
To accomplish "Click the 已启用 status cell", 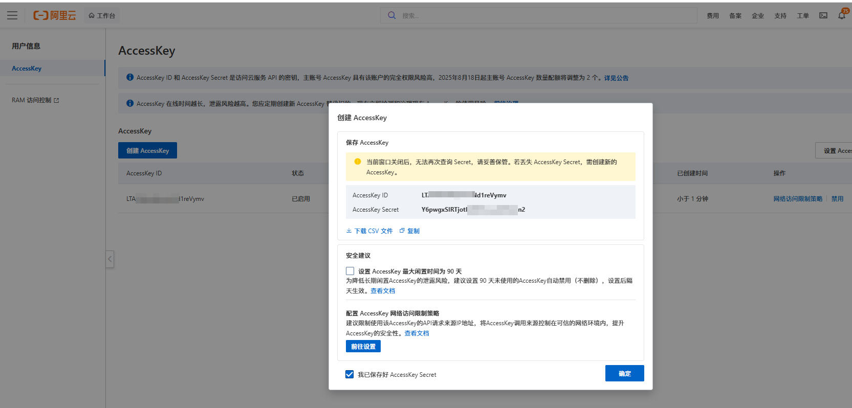I will [x=301, y=199].
